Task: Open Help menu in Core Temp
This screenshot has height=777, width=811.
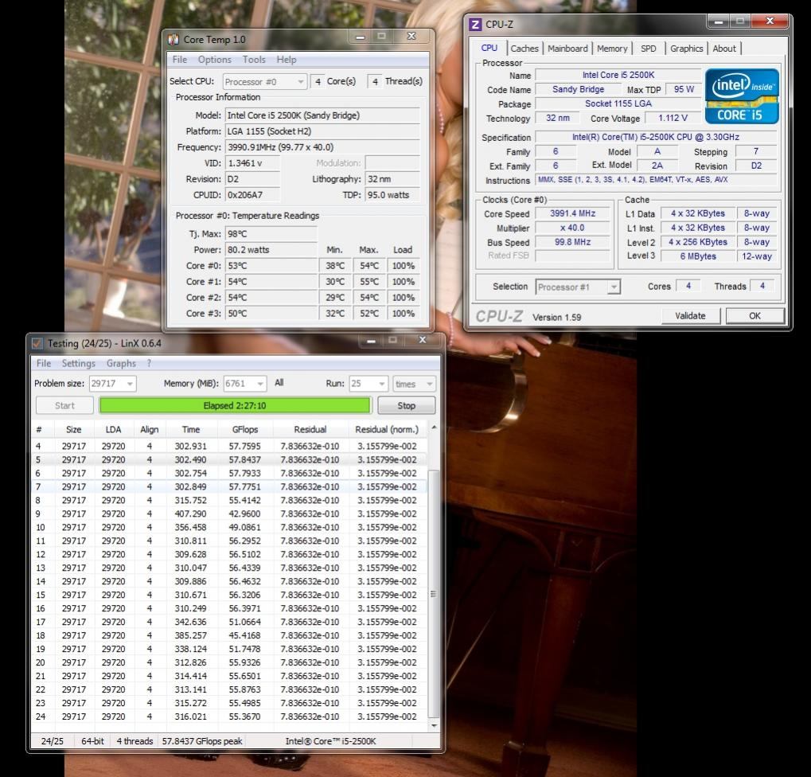Action: [286, 60]
